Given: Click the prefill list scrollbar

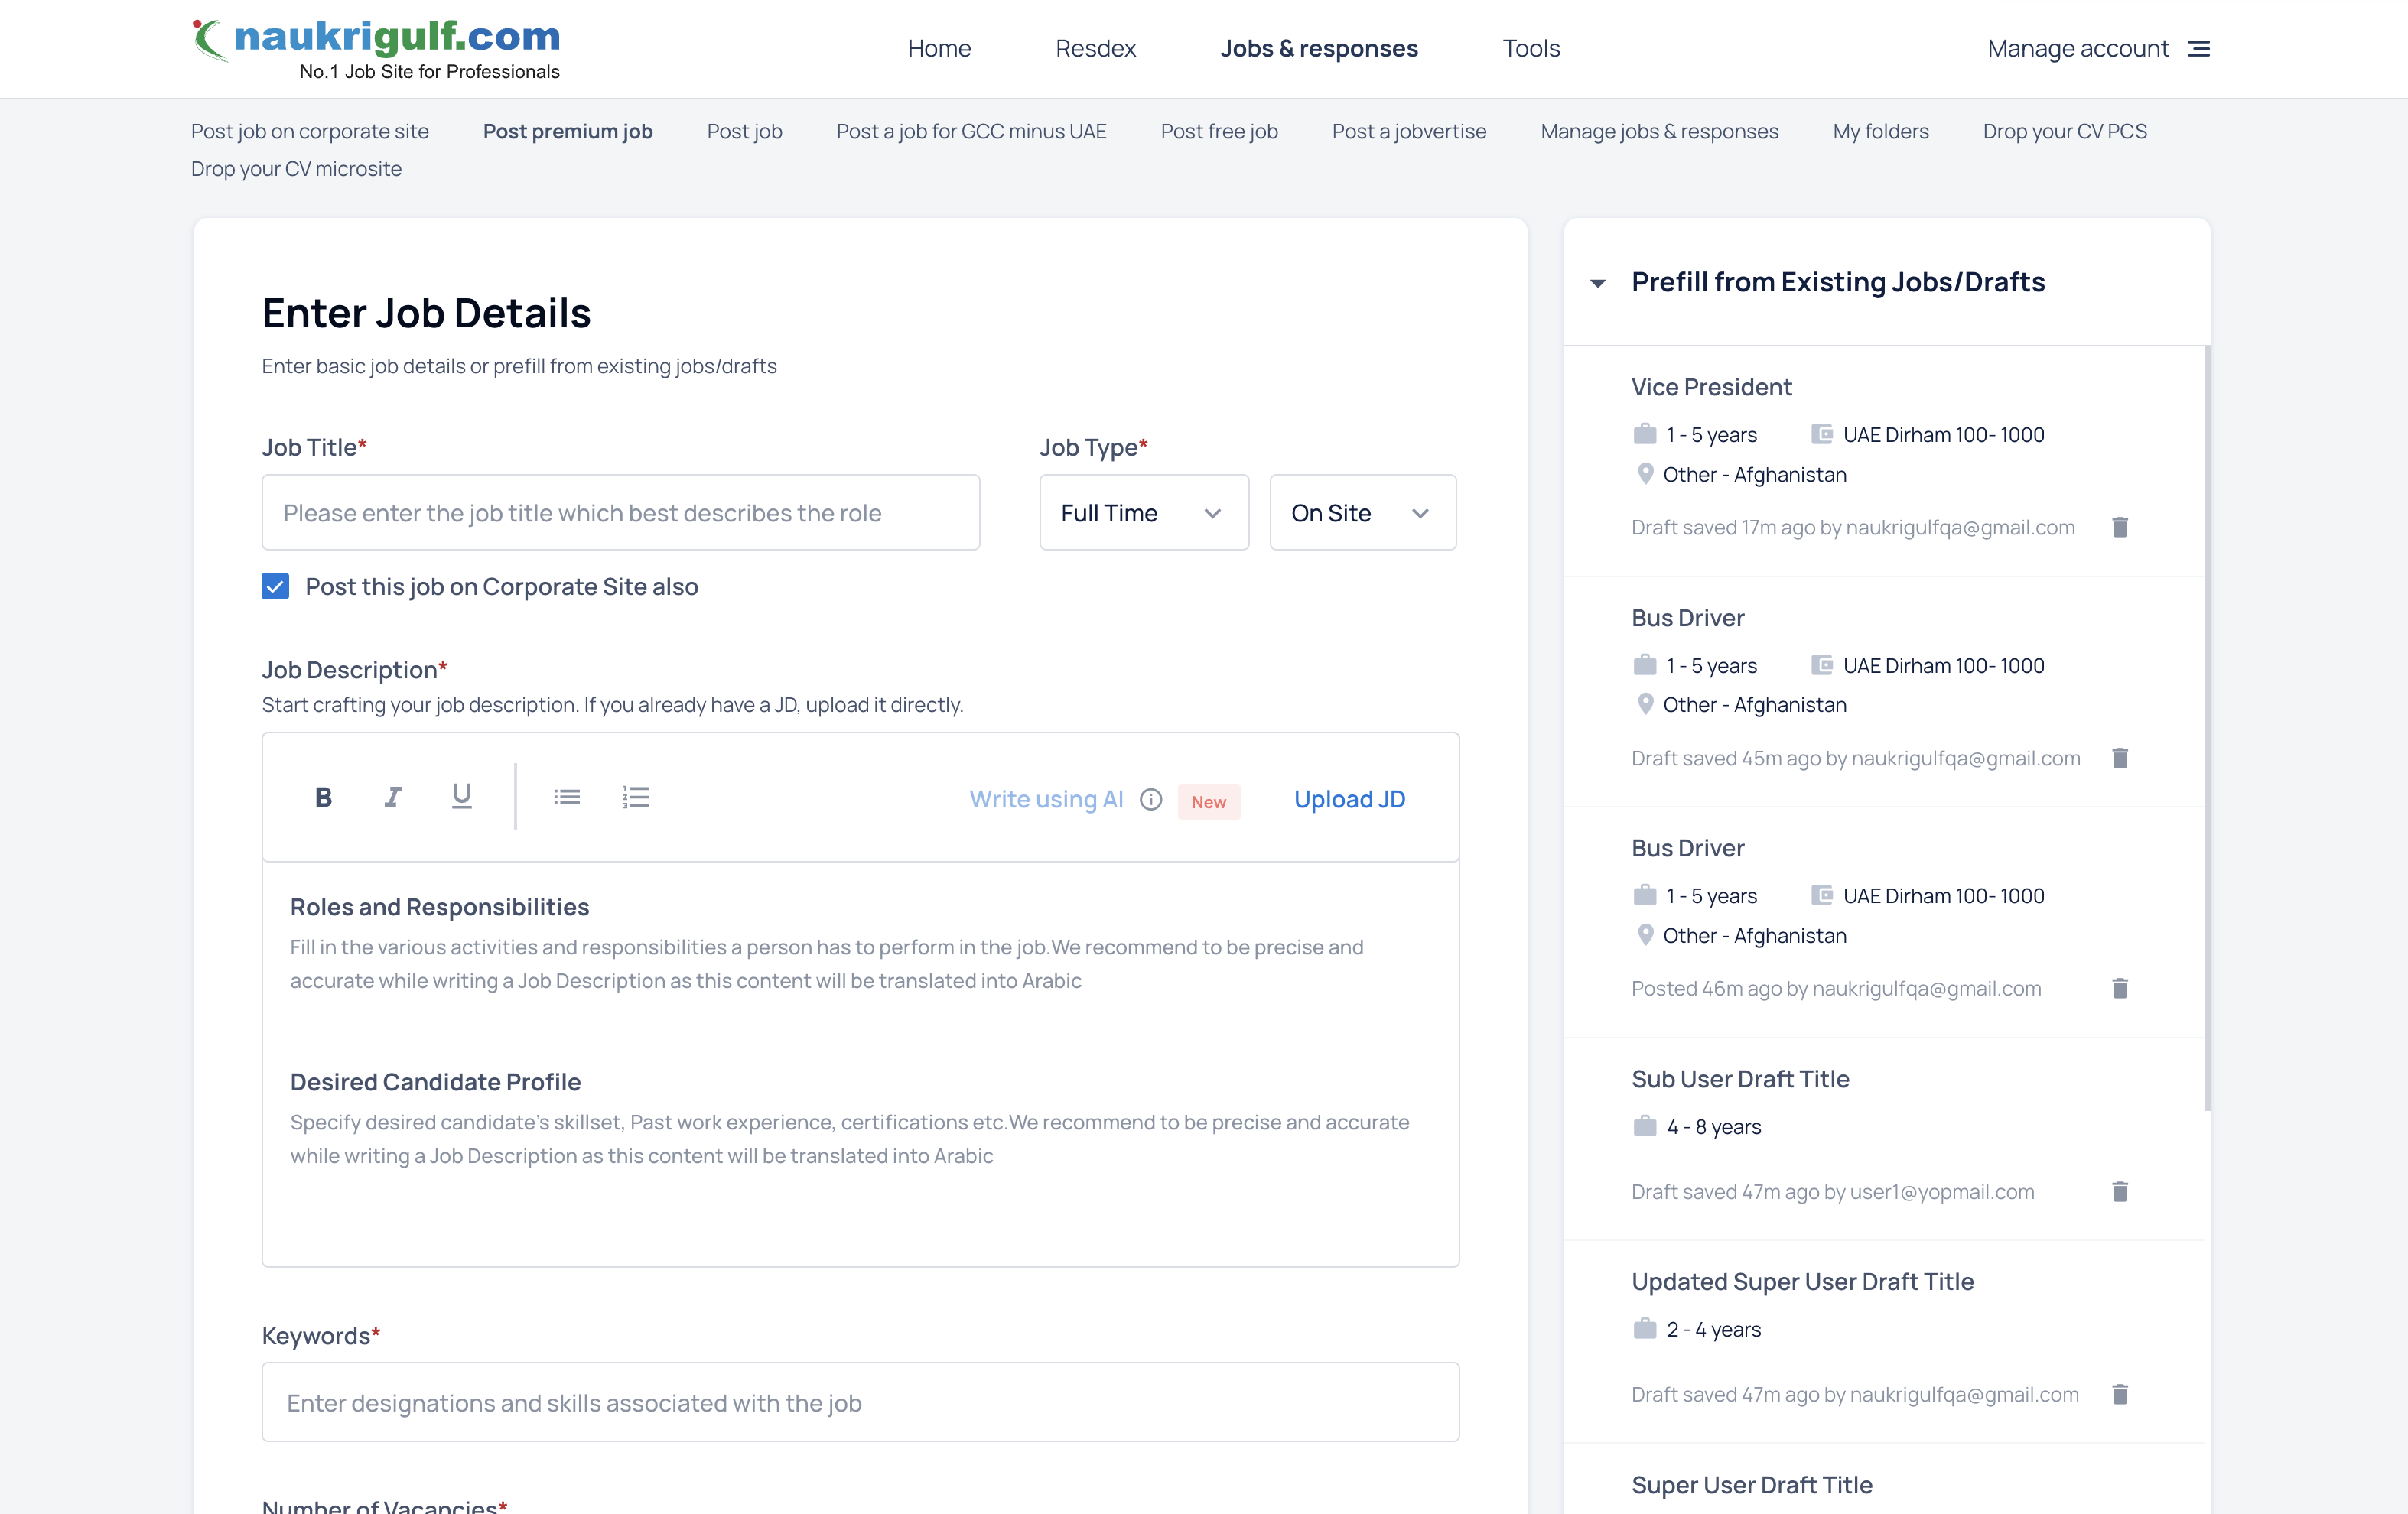Looking at the screenshot, I should (x=2207, y=727).
